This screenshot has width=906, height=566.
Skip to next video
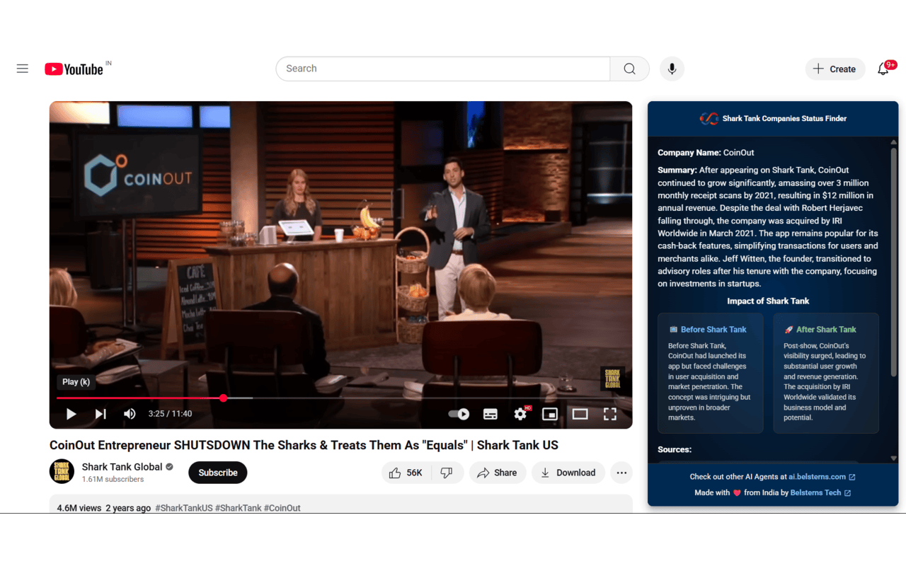coord(101,414)
